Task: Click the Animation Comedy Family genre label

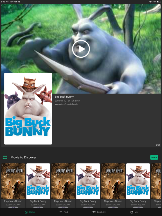Action: (x=66, y=104)
